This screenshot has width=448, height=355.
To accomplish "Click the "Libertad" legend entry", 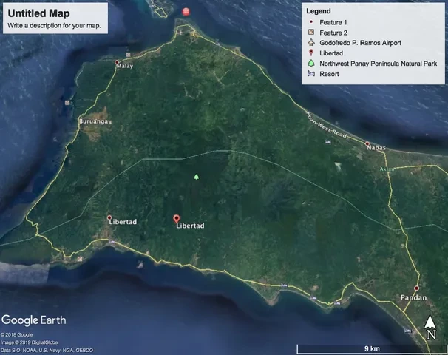I will [x=331, y=53].
